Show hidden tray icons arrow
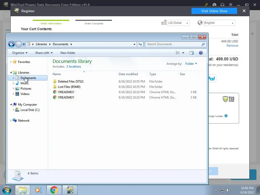 click(216, 190)
